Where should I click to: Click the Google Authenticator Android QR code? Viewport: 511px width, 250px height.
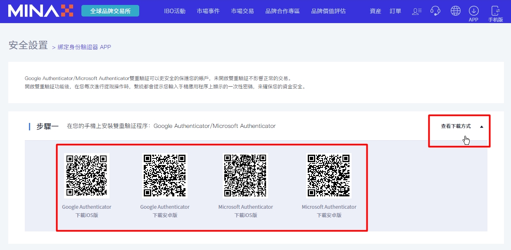click(165, 176)
